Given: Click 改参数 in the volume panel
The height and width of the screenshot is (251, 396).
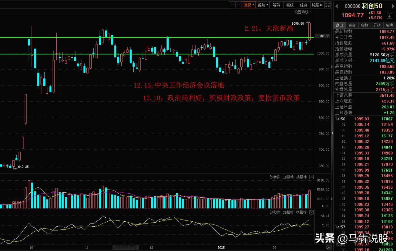Looking at the screenshot, I should click(275, 177).
